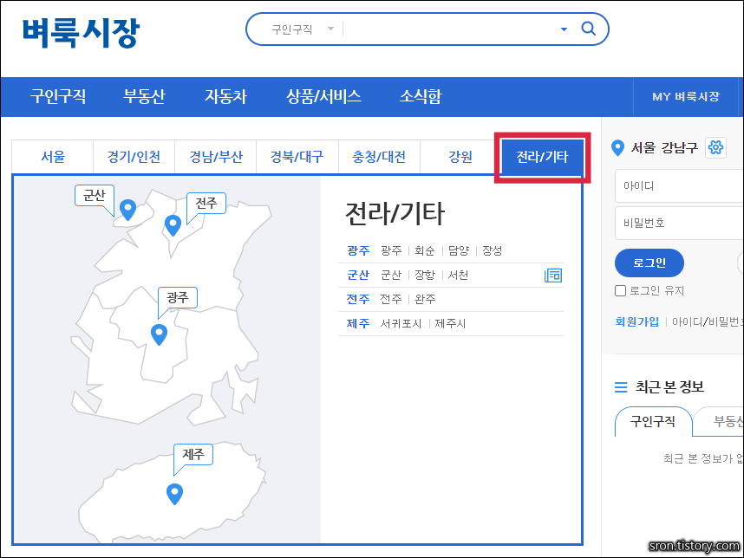Click the bold 제주 region link
The image size is (744, 558).
pyautogui.click(x=358, y=323)
